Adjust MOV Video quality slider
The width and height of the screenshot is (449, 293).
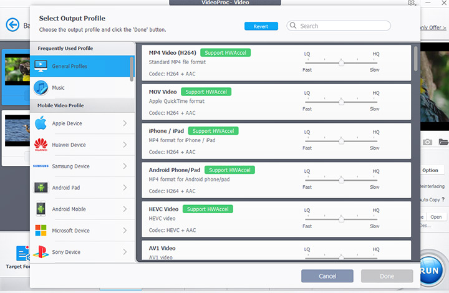click(341, 102)
